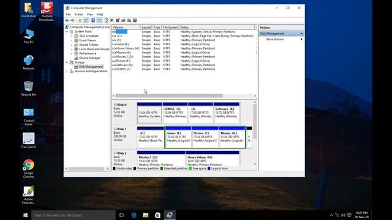
Task: Select the Home Videos partition on Disk 2
Action: (213, 159)
